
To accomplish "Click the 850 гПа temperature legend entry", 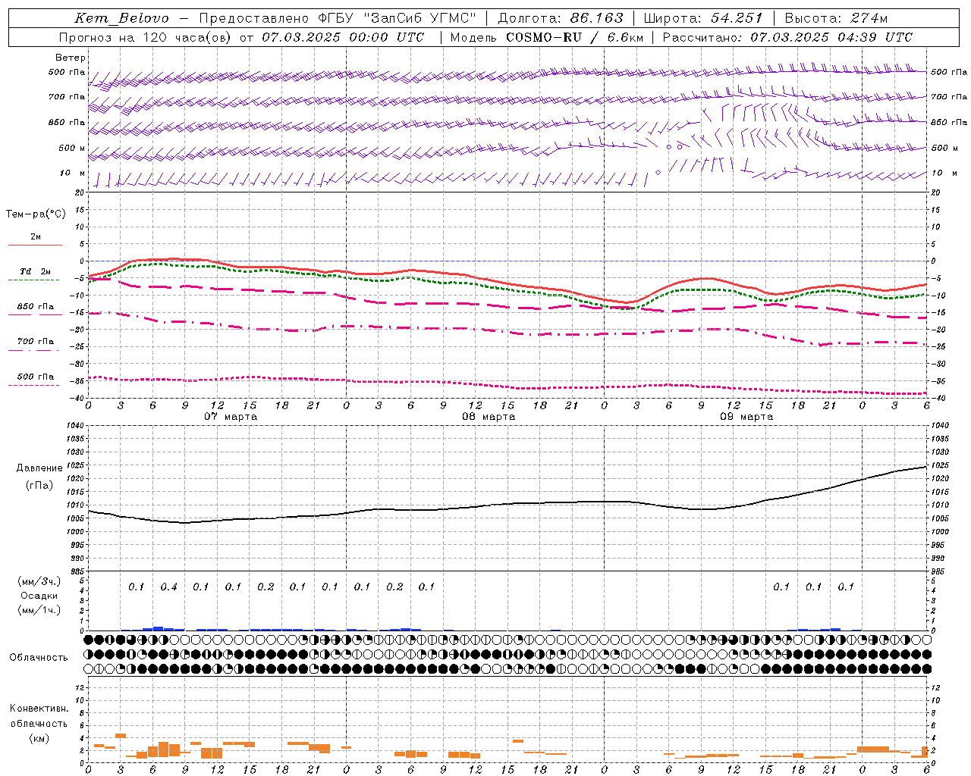I will click(36, 307).
